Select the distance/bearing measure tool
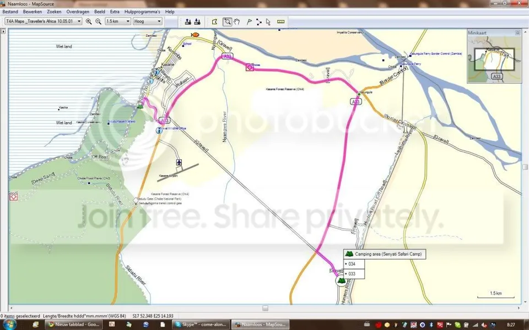The image size is (529, 330). tap(280, 21)
